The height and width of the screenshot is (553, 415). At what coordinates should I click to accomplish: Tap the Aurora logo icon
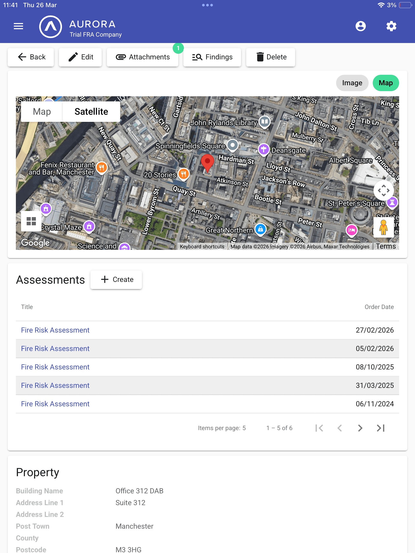point(50,27)
